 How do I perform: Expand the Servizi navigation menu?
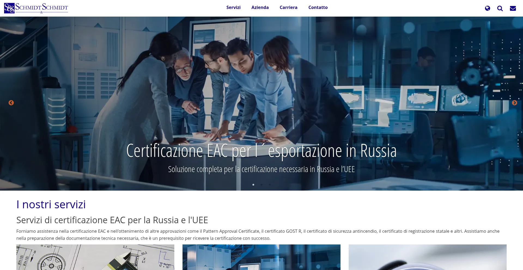[233, 8]
